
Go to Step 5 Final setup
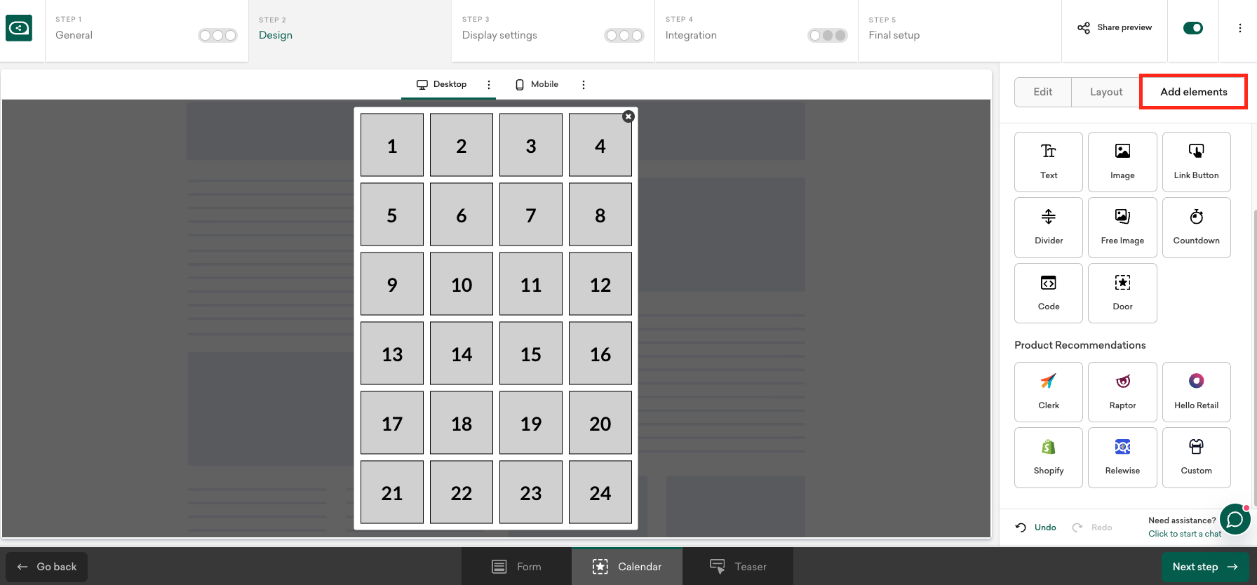[x=960, y=31]
